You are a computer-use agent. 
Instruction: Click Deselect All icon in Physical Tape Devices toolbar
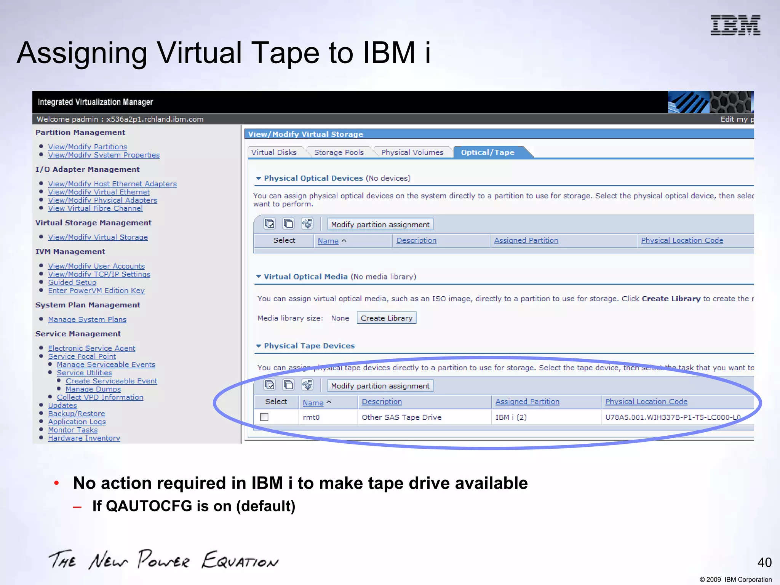click(x=288, y=385)
